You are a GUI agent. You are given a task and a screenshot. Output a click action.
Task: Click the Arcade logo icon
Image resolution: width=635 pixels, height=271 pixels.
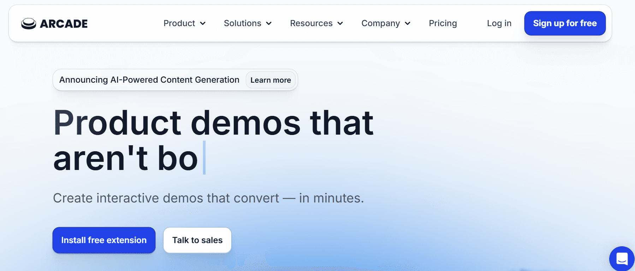pos(29,24)
